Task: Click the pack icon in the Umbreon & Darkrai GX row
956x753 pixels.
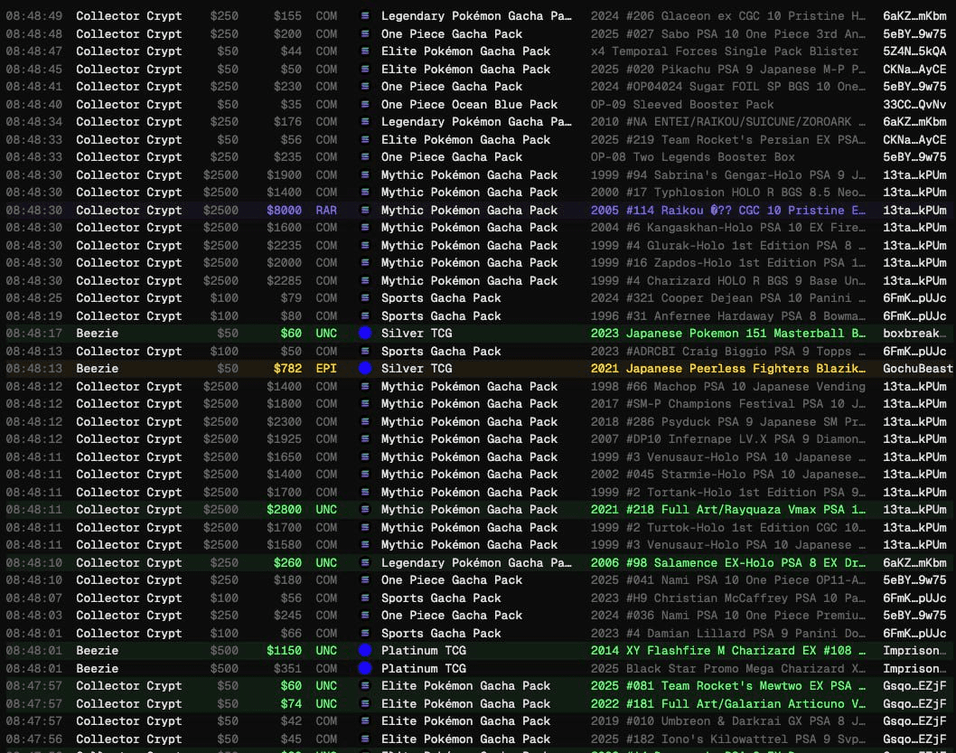Action: click(364, 721)
